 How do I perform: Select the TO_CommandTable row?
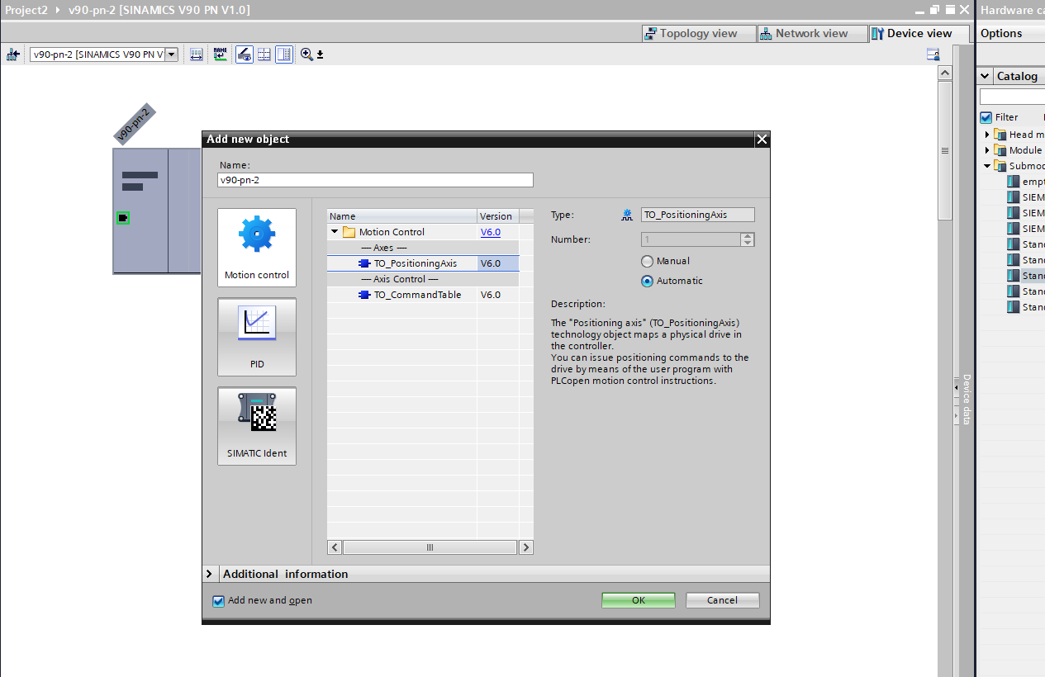423,295
